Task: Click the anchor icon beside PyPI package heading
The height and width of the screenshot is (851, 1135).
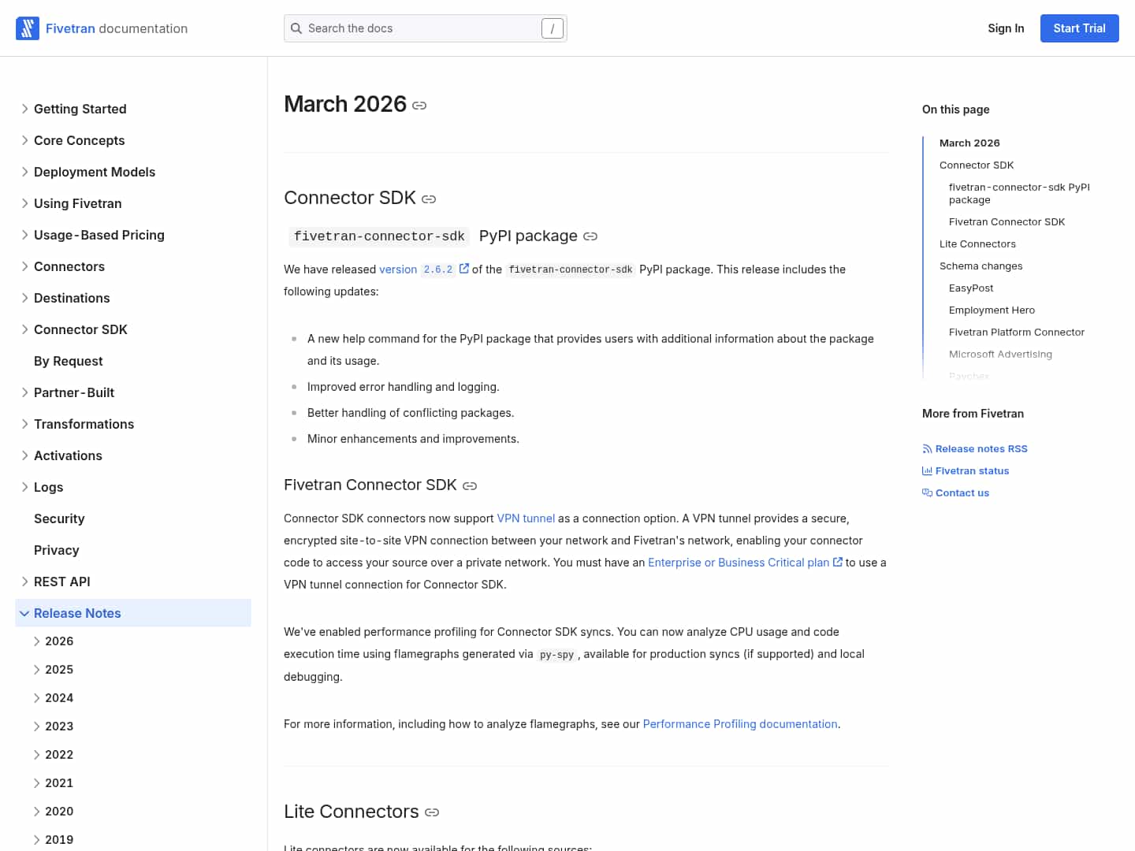Action: 590,236
